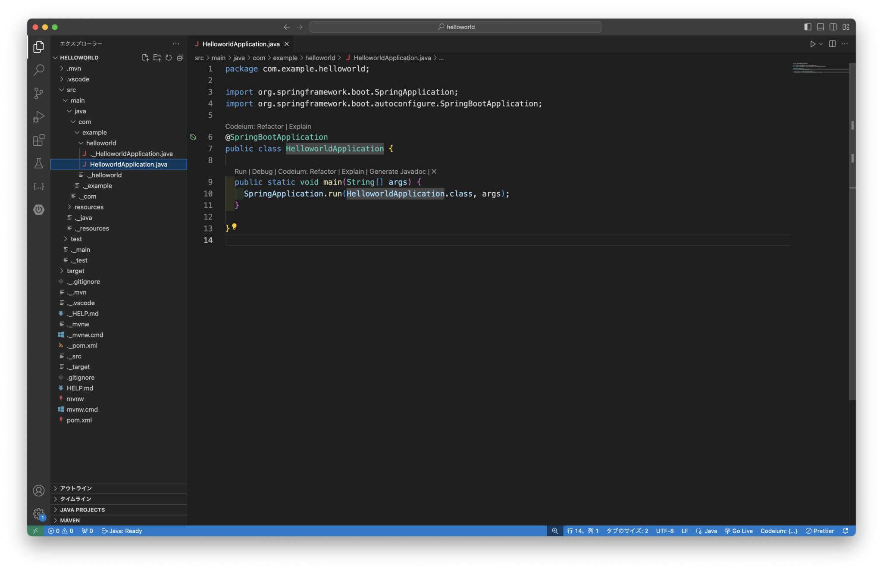
Task: Open Run and Debug view
Action: pyautogui.click(x=39, y=116)
